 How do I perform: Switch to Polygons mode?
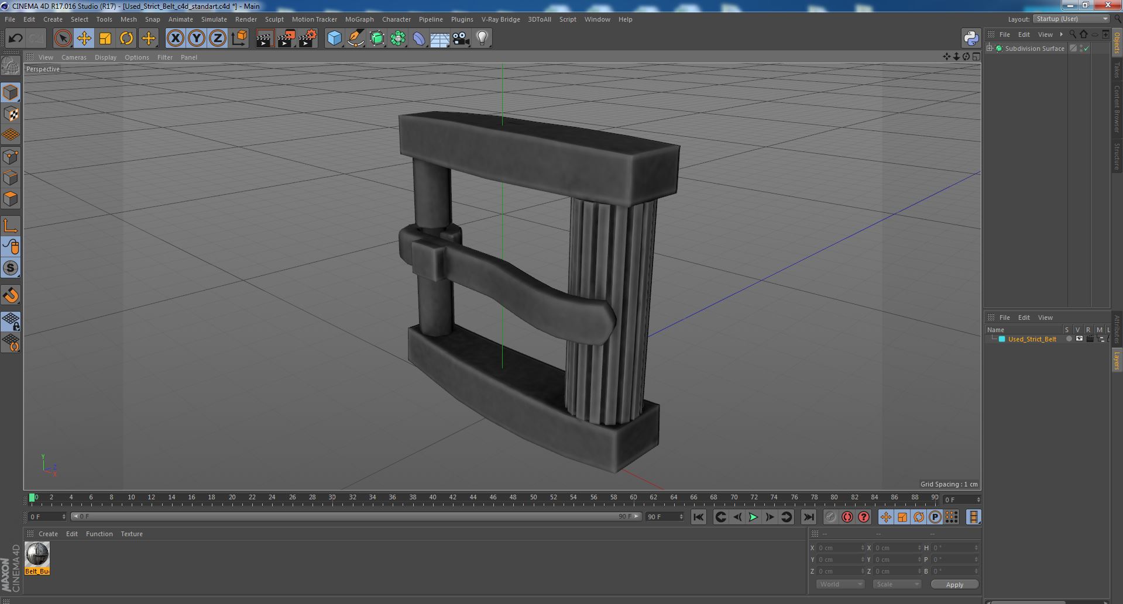(x=11, y=199)
